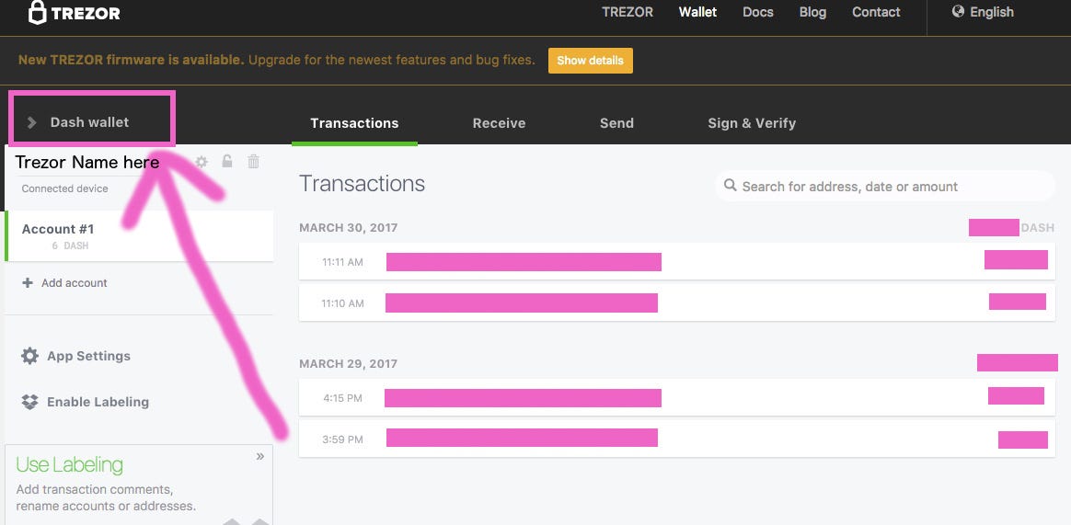Click the padlock icon beside the device name
1071x525 pixels.
pos(227,161)
